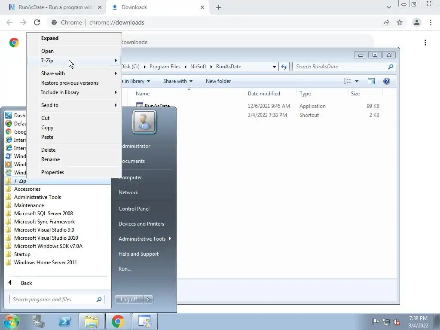Viewport: 440px width, 330px height.
Task: Bookmark this tab with the star icon
Action: click(x=400, y=22)
